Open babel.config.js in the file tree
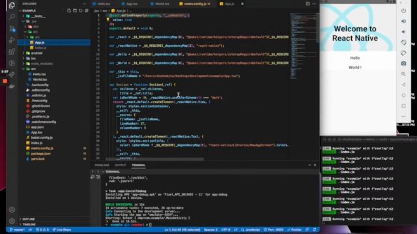Viewport: 417px width, 234px height. [42, 138]
